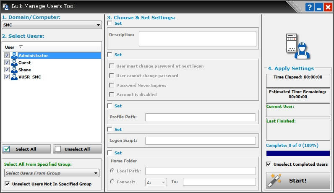Toggle Unselect Completed Users checkbox
Viewport: 334px width, 193px height.
pyautogui.click(x=269, y=164)
